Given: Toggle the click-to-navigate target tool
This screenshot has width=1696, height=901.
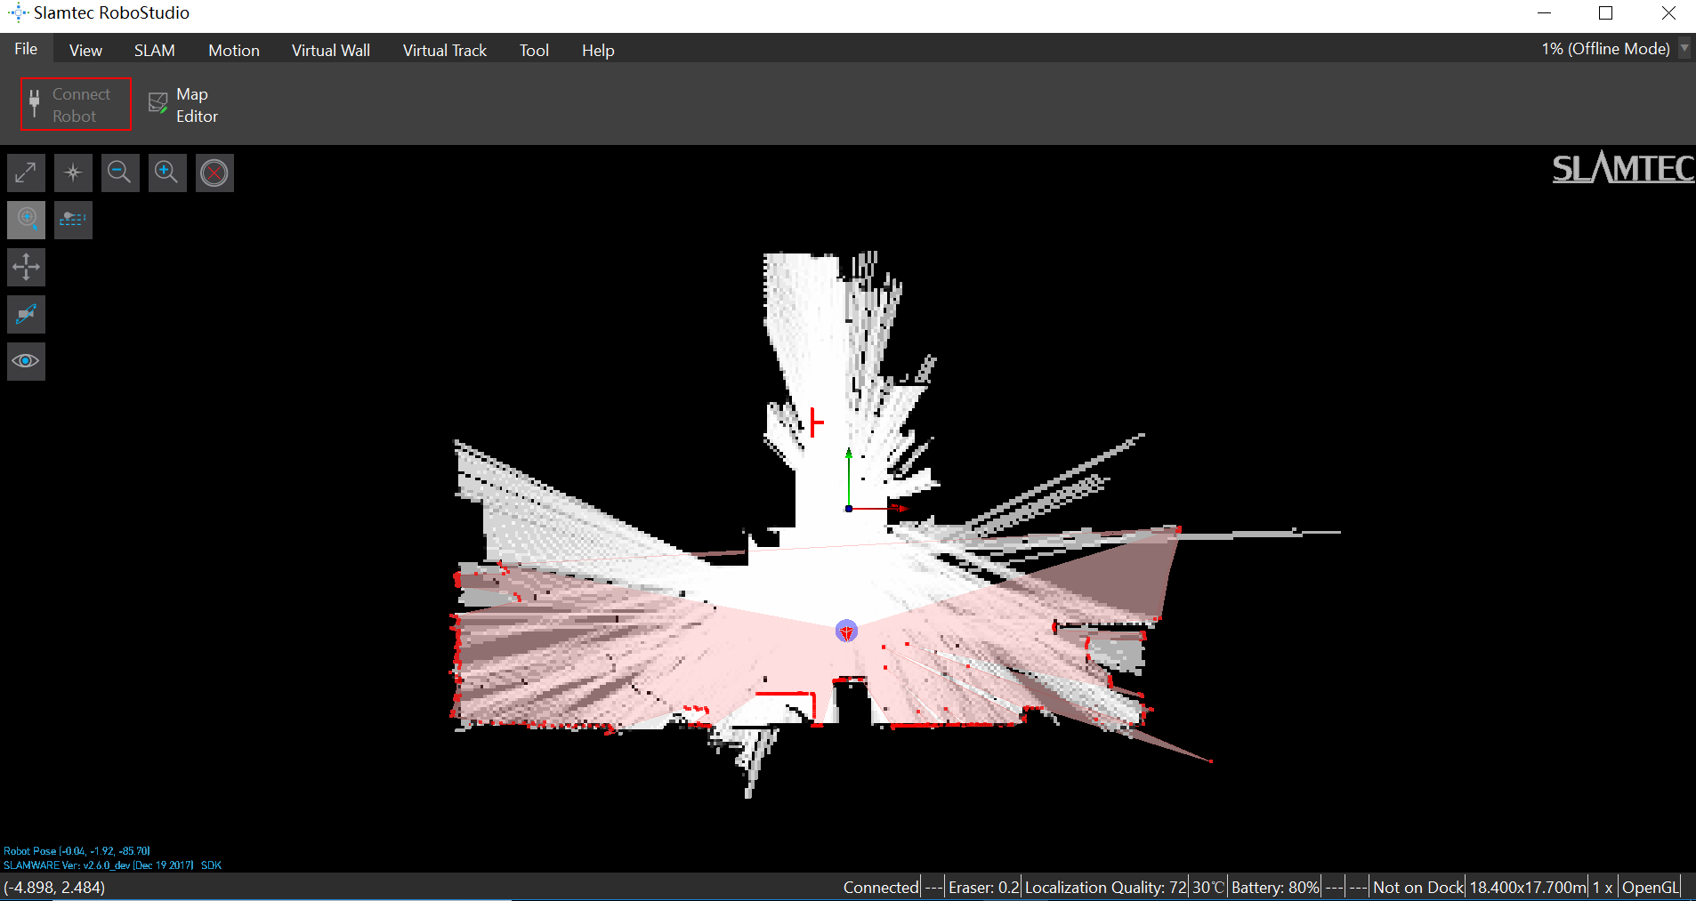Looking at the screenshot, I should tap(26, 220).
